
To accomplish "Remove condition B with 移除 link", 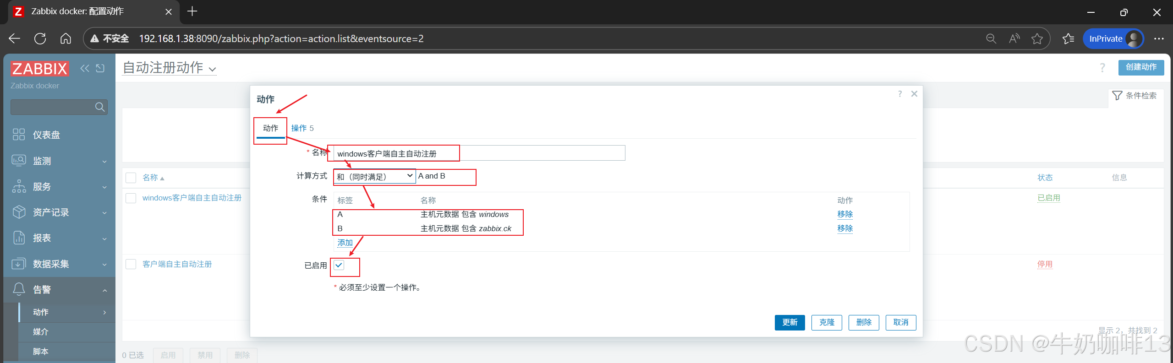I will (x=845, y=228).
